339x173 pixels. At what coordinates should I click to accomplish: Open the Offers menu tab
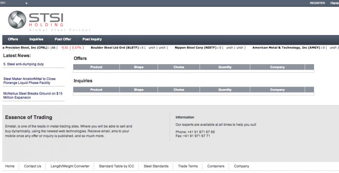[13, 39]
